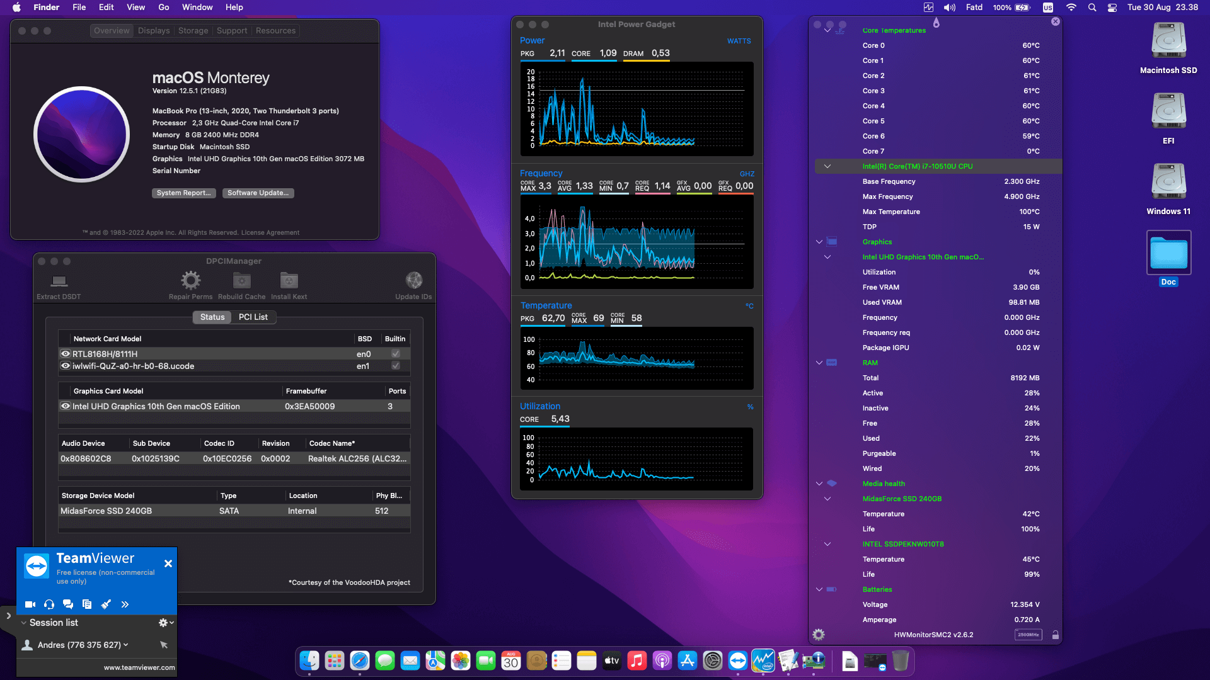
Task: Click the System Report button
Action: point(183,193)
